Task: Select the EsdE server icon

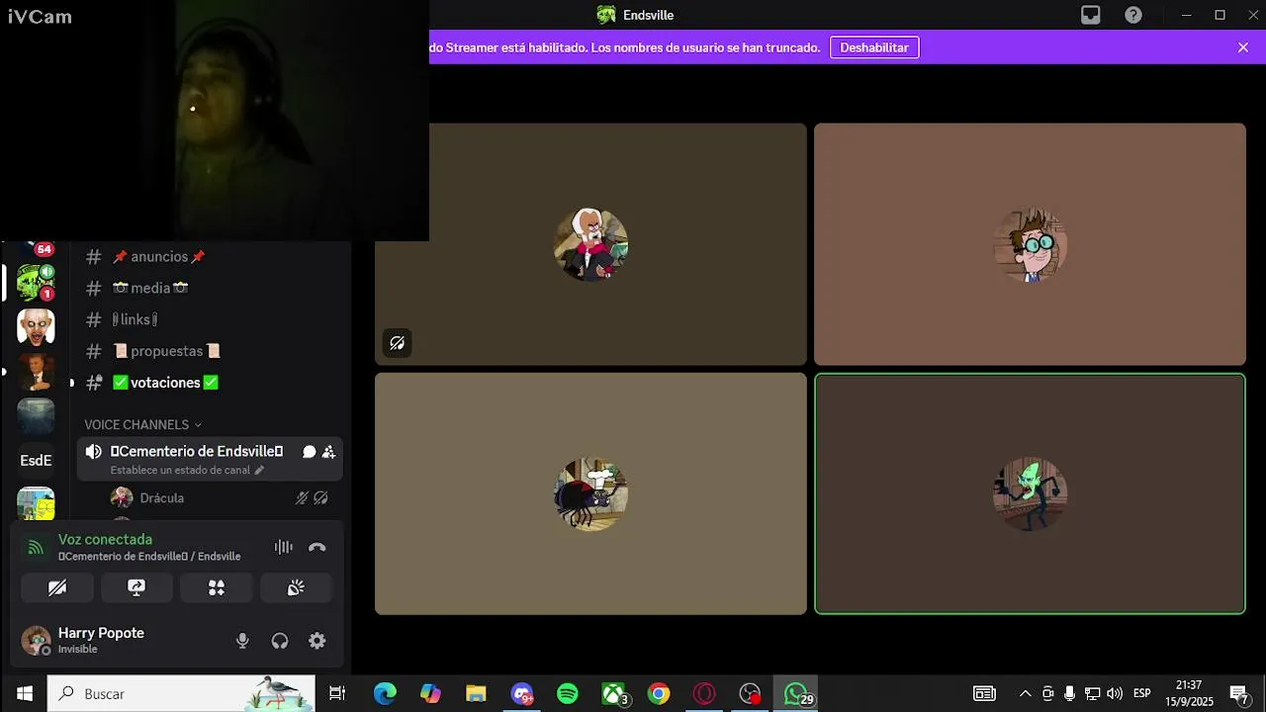Action: tap(36, 460)
